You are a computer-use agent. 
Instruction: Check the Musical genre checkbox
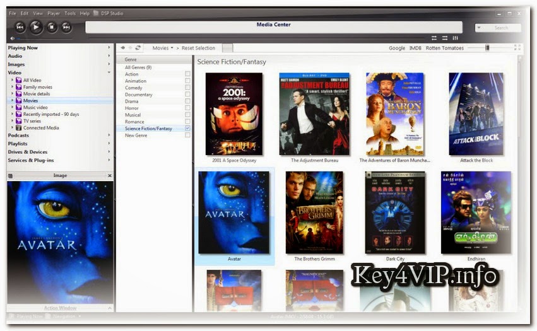pyautogui.click(x=187, y=115)
